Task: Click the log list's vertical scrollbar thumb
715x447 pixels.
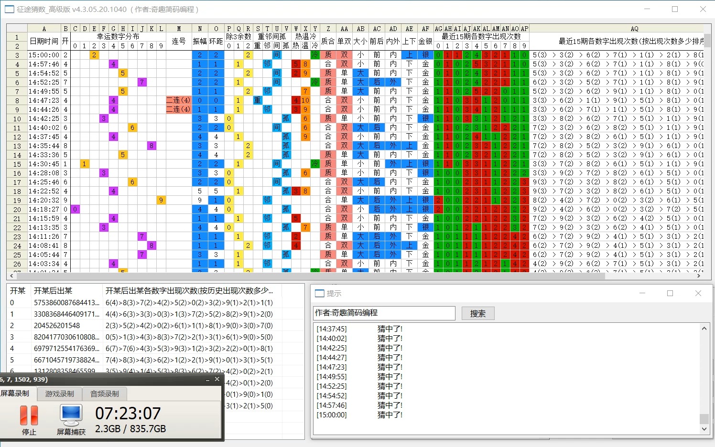Action: (704, 418)
